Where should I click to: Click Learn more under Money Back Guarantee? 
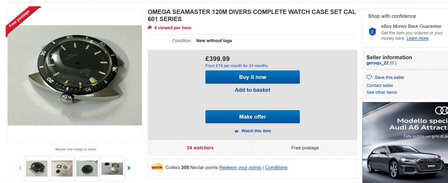418,38
